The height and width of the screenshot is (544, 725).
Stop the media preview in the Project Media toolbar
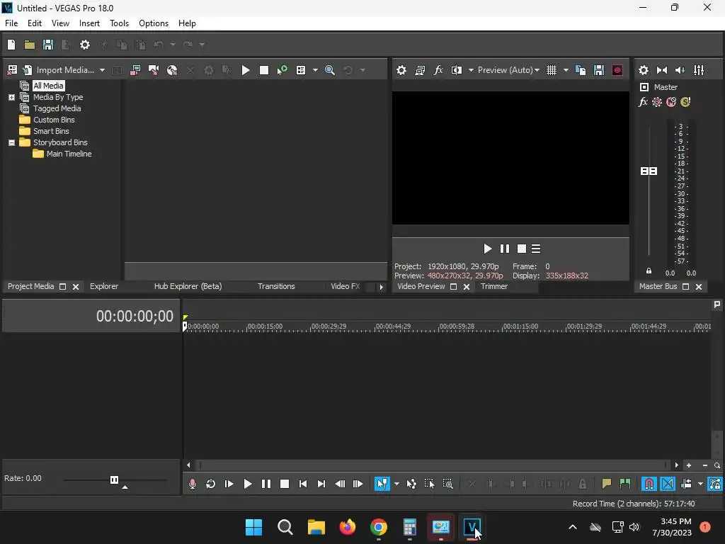tap(264, 70)
